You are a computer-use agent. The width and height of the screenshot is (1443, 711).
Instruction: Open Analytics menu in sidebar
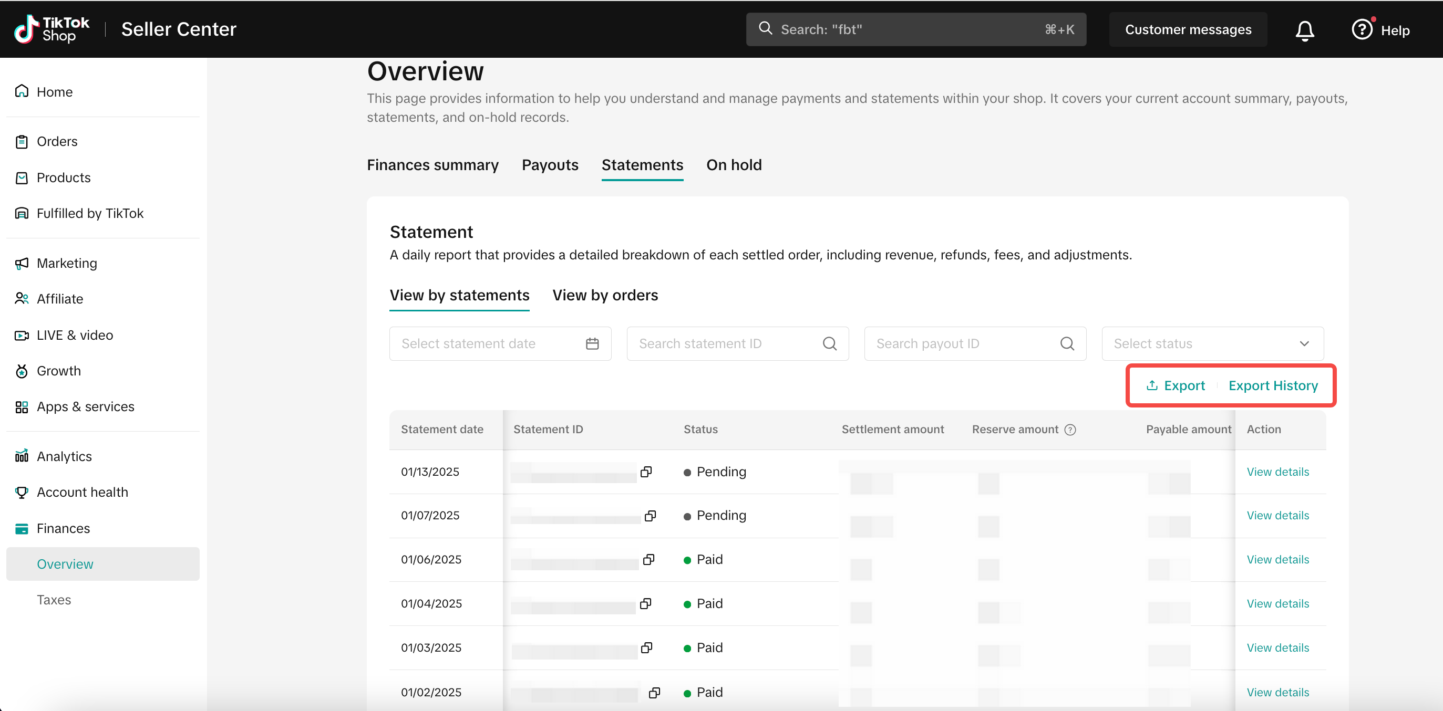[64, 456]
